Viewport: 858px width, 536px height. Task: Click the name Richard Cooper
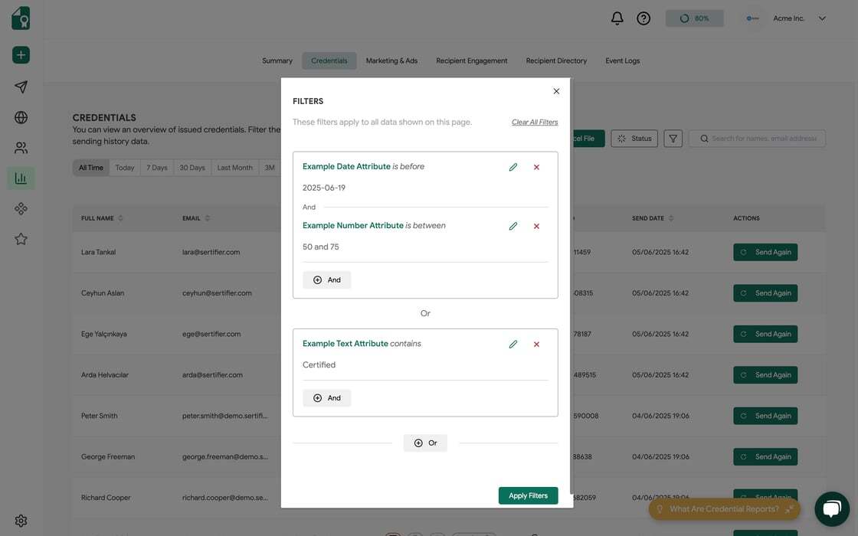click(x=106, y=498)
